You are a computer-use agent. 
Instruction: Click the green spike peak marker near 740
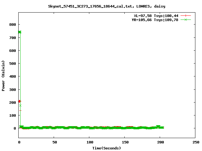pos(20,32)
